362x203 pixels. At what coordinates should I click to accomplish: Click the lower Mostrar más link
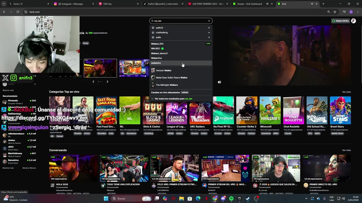pos(8,168)
